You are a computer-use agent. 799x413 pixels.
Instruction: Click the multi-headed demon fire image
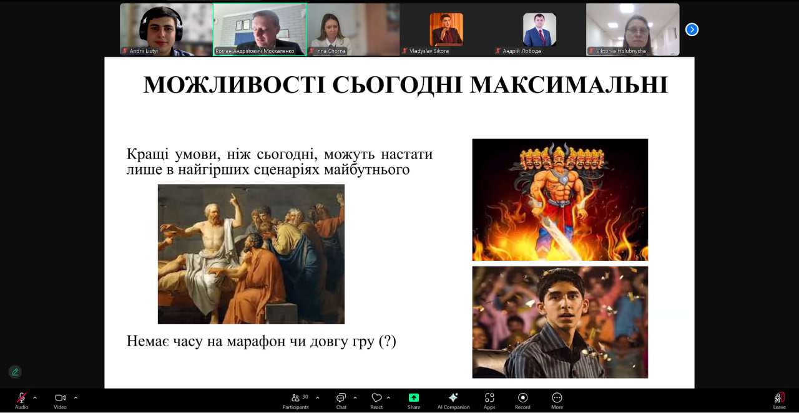pos(560,200)
